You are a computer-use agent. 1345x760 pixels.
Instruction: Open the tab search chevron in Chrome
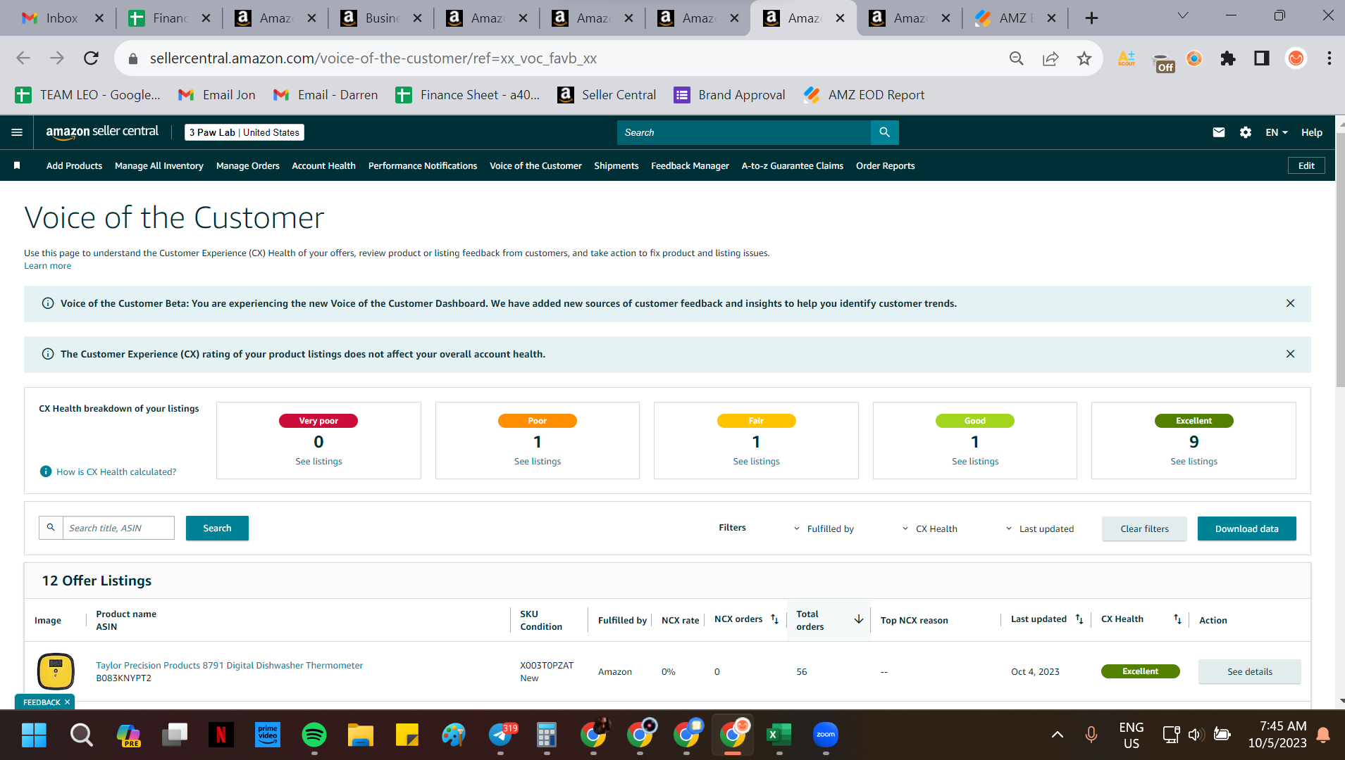pyautogui.click(x=1183, y=15)
